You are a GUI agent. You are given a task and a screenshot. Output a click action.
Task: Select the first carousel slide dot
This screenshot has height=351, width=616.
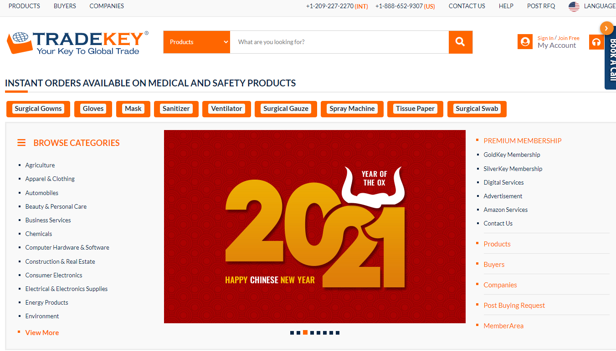(x=292, y=333)
